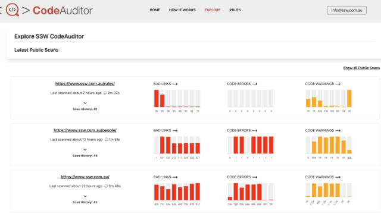Click 'Last scanned about 22 hours ago'

click(76, 186)
